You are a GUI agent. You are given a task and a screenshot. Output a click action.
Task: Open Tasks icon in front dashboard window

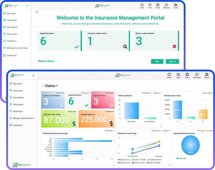tap(178, 75)
